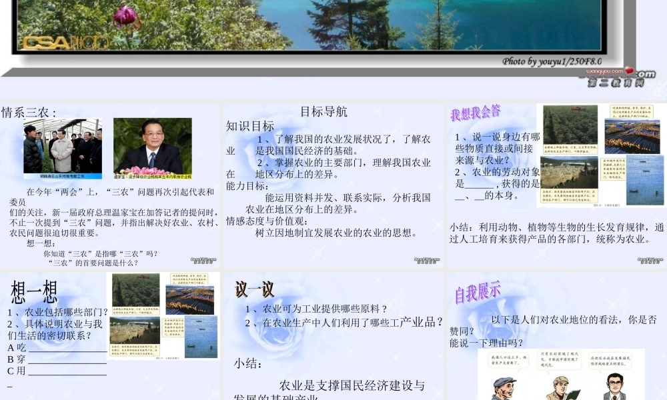Click the '小结:' label in 议一议 slide
The width and height of the screenshot is (667, 400).
pyautogui.click(x=247, y=363)
